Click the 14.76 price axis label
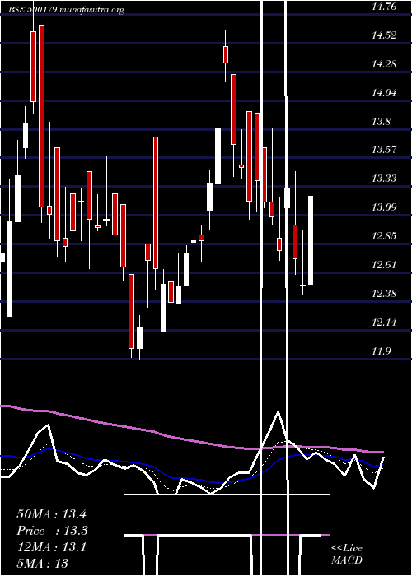Screen dimensions: 412x576 [384, 7]
